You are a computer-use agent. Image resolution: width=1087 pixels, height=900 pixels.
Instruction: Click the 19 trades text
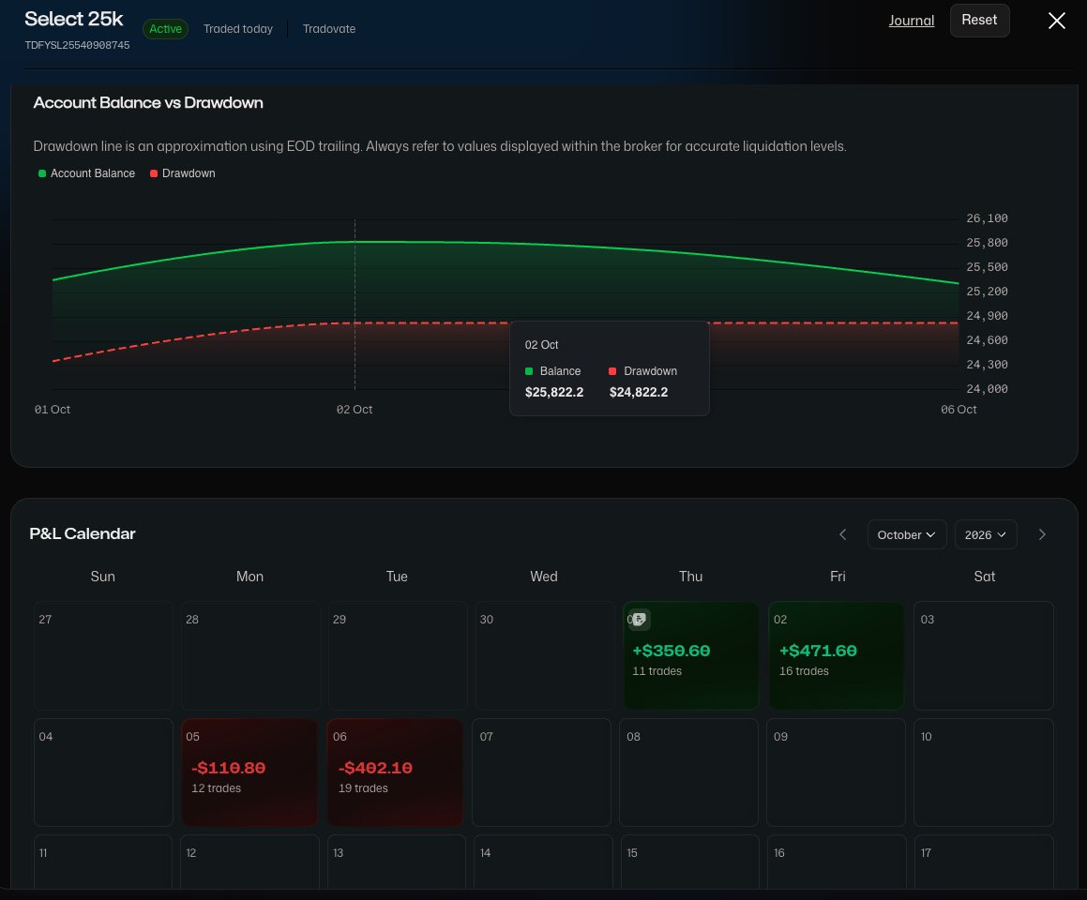[x=363, y=787]
